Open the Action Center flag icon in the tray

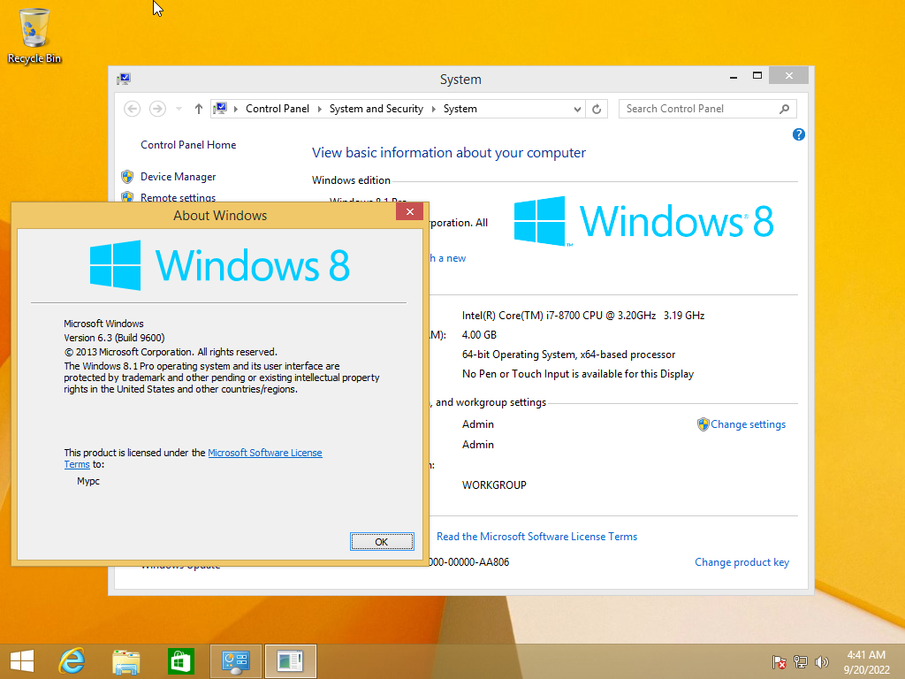pyautogui.click(x=780, y=662)
